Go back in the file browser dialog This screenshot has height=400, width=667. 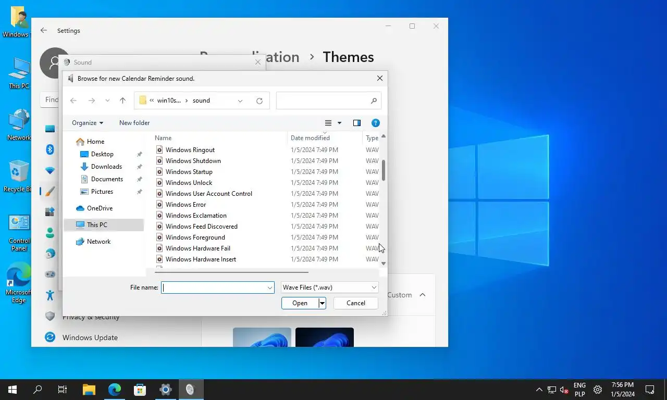tap(73, 101)
